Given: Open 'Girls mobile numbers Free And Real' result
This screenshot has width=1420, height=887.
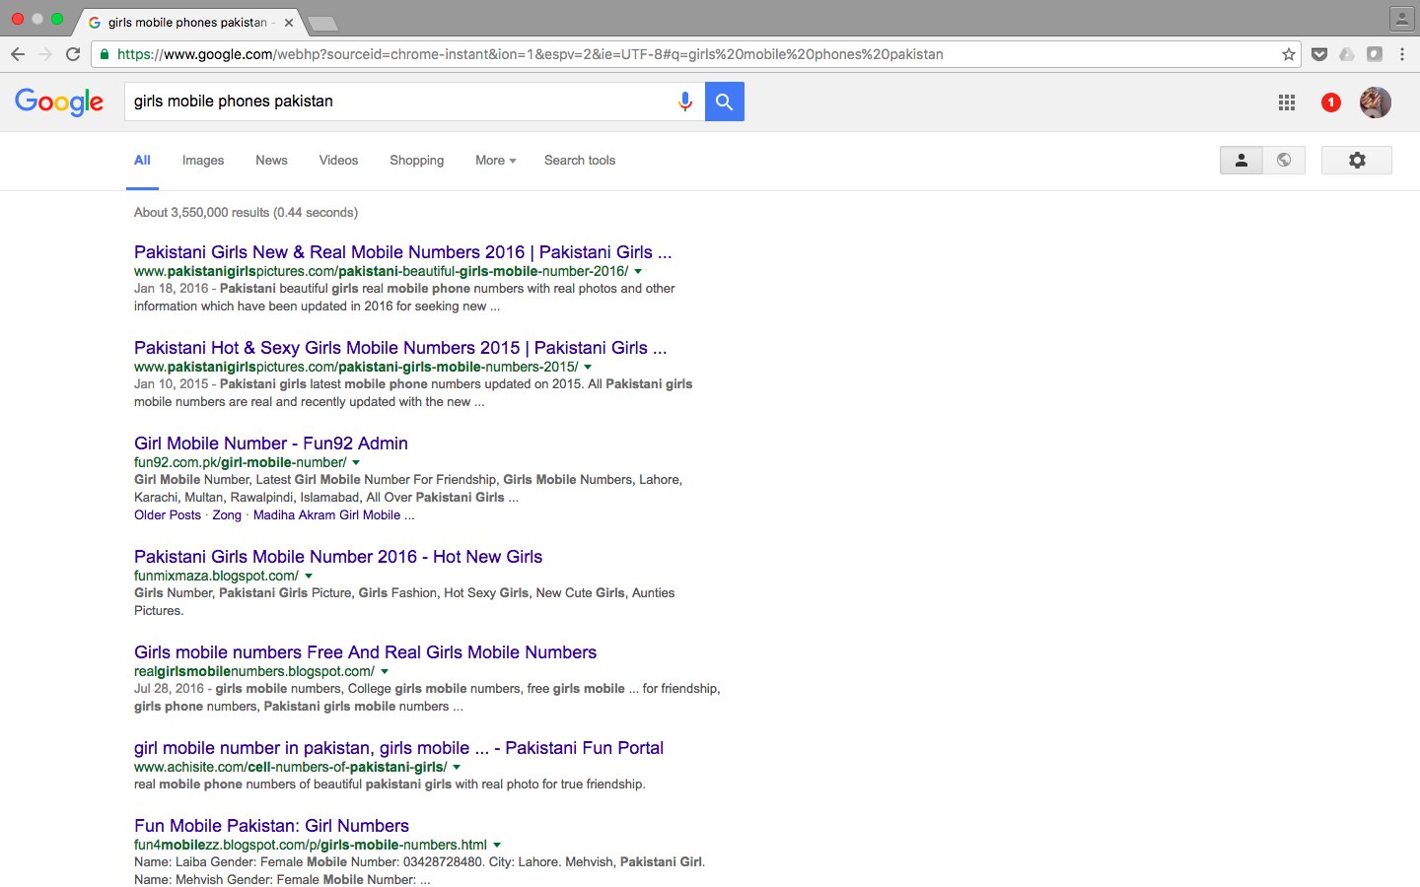Looking at the screenshot, I should coord(365,652).
